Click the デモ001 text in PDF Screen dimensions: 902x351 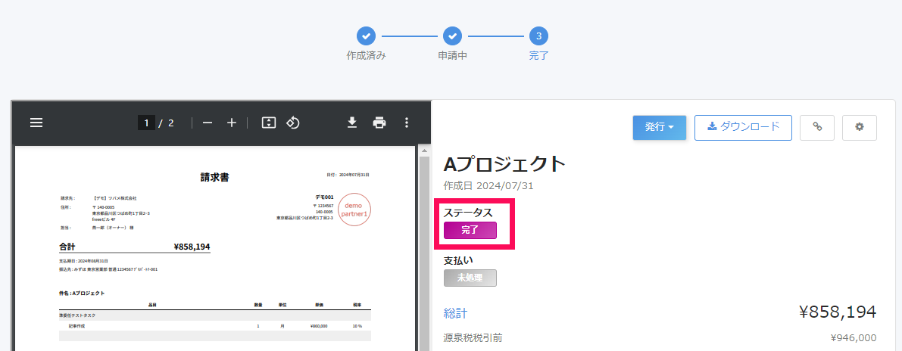point(324,197)
